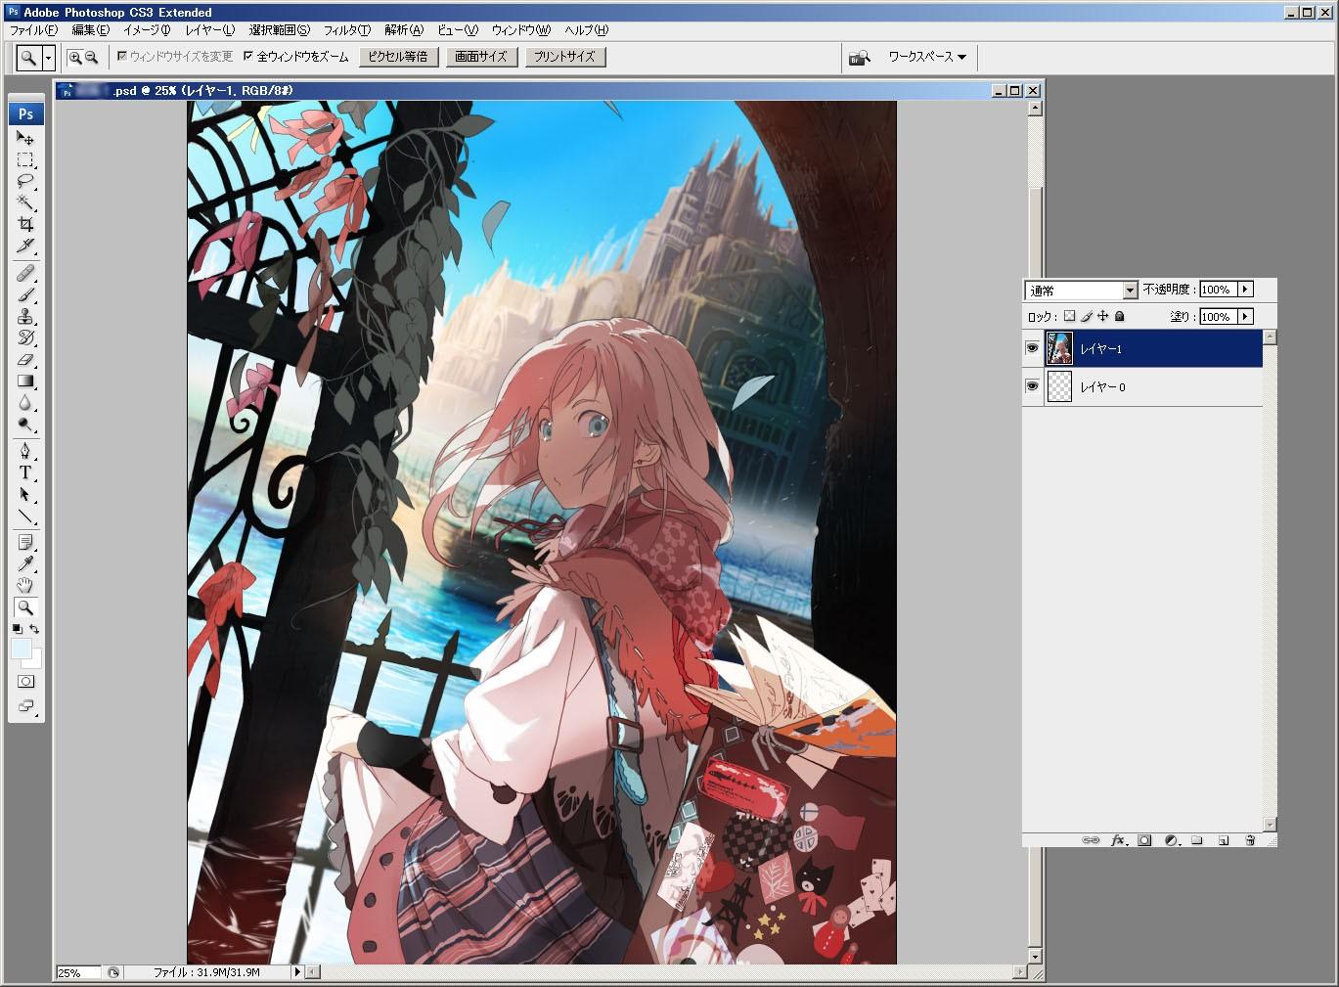Click the delete layer trash icon
This screenshot has height=987, width=1339.
pos(1249,840)
